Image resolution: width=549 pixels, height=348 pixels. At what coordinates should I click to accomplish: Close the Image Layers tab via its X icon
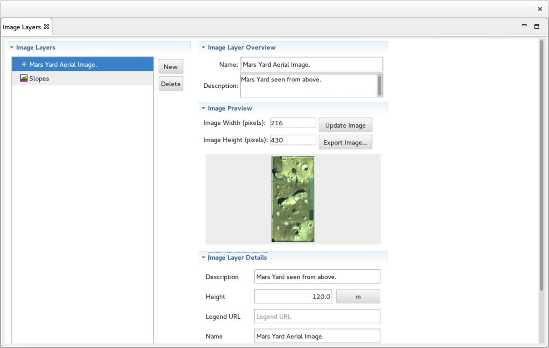pyautogui.click(x=46, y=27)
